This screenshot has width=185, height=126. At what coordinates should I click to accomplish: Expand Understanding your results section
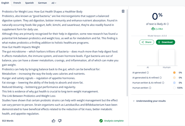(x=149, y=101)
